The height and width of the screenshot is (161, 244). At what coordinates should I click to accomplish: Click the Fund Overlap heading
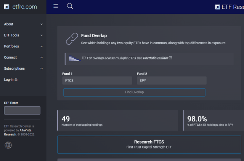tap(94, 36)
